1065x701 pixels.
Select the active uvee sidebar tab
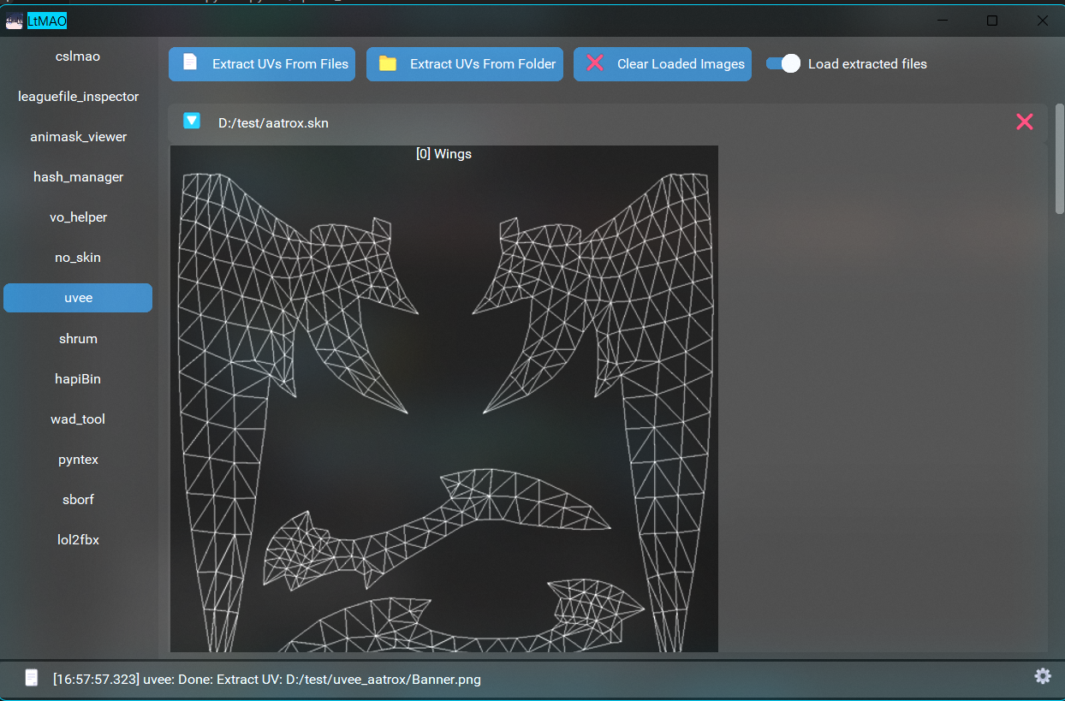[78, 298]
